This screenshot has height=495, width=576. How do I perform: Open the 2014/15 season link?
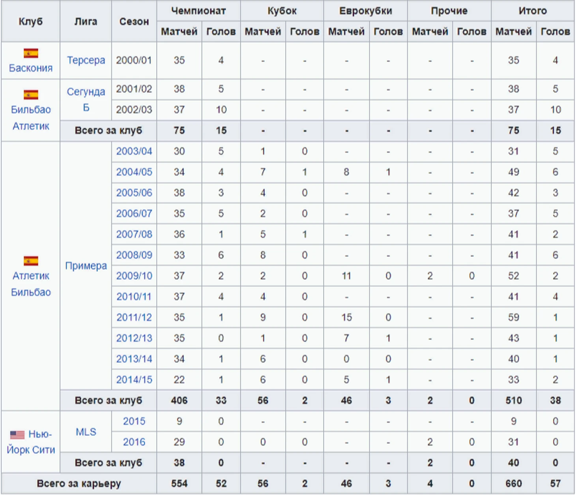click(x=134, y=380)
